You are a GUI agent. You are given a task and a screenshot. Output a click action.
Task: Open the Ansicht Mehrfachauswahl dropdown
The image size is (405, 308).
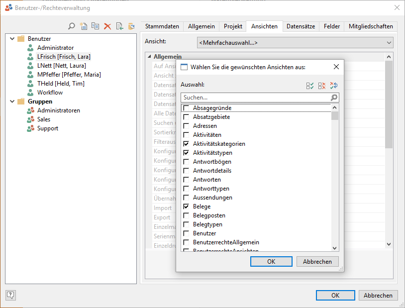[x=295, y=42]
